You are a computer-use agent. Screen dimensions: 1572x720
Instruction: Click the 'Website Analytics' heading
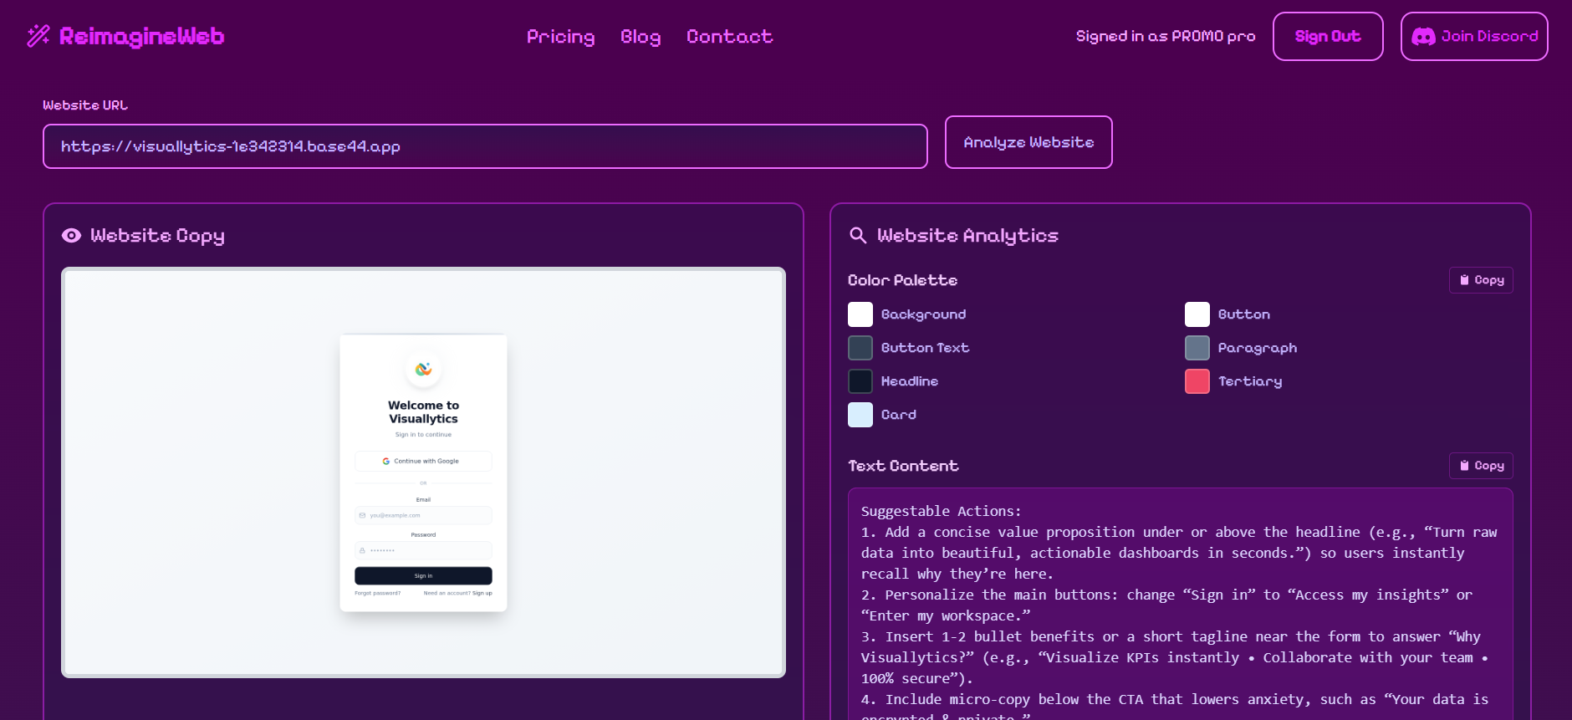coord(967,236)
